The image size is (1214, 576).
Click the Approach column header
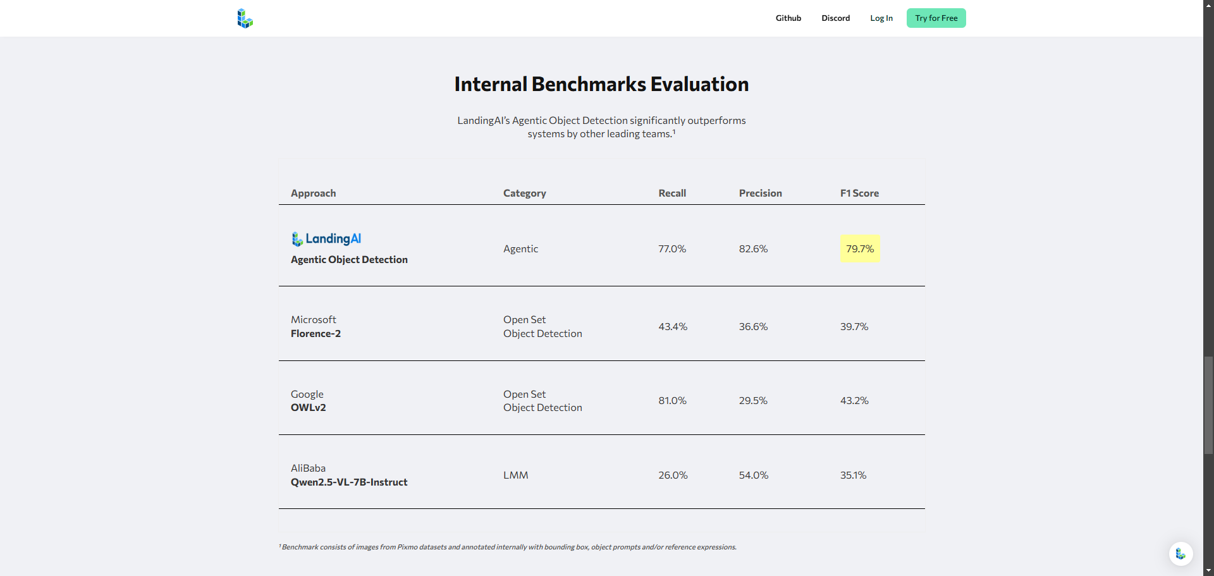tap(313, 193)
